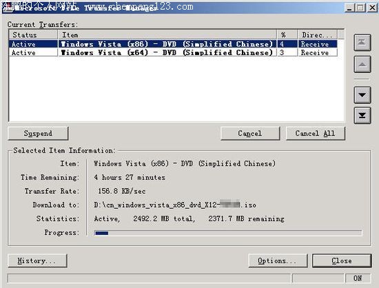379x288 pixels.
Task: Open the History dialog
Action: [x=37, y=261]
